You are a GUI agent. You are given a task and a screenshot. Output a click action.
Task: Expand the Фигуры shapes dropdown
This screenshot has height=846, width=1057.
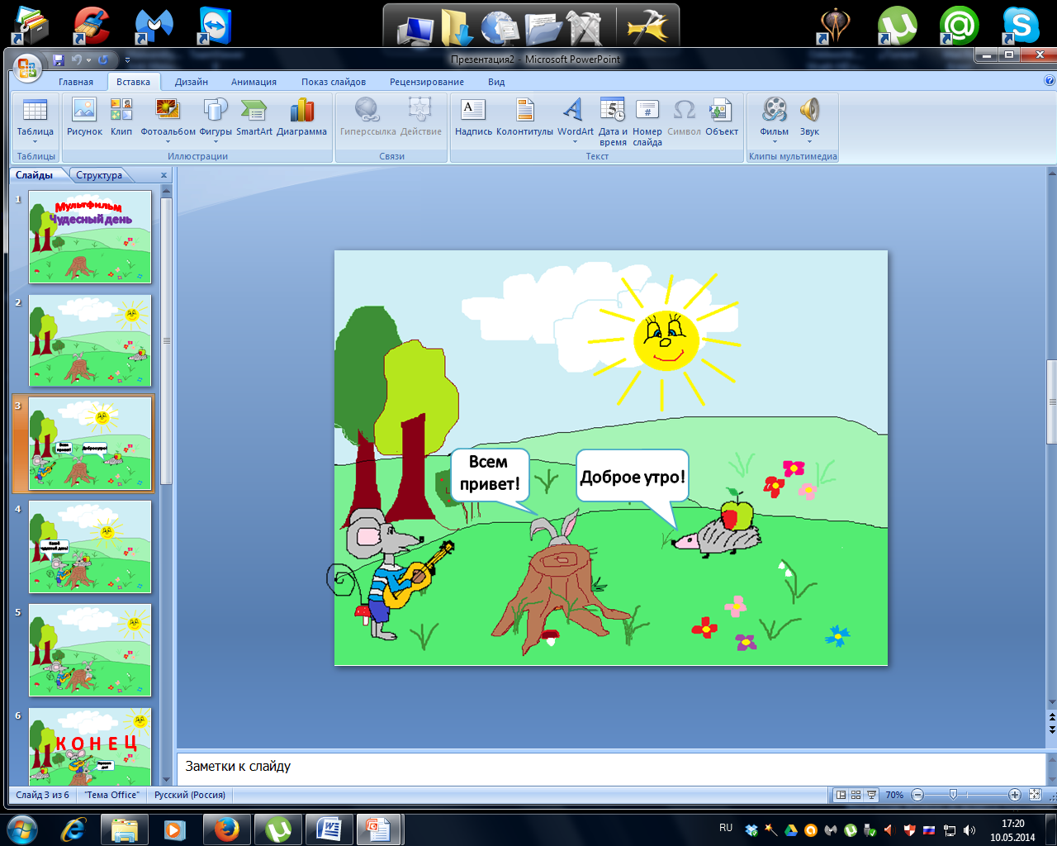point(216,141)
